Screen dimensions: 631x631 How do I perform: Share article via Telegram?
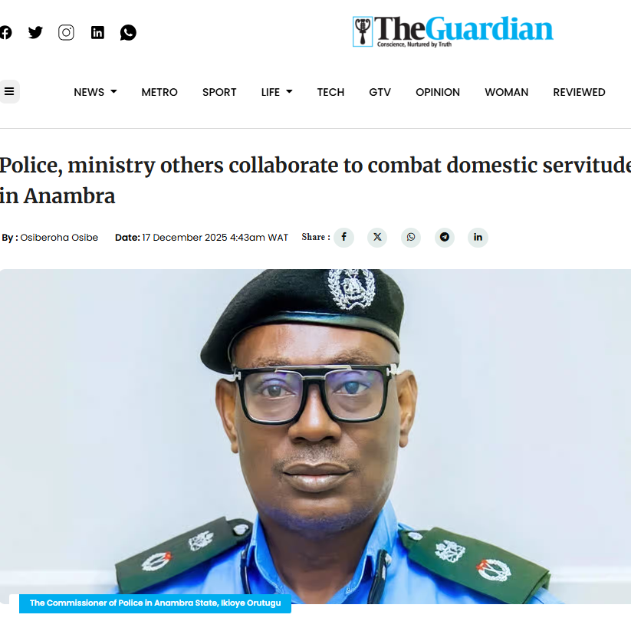coord(444,237)
